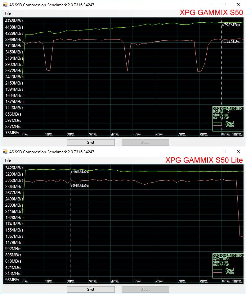
Task: Minimize the bottom S50 Lite window
Action: [210, 152]
